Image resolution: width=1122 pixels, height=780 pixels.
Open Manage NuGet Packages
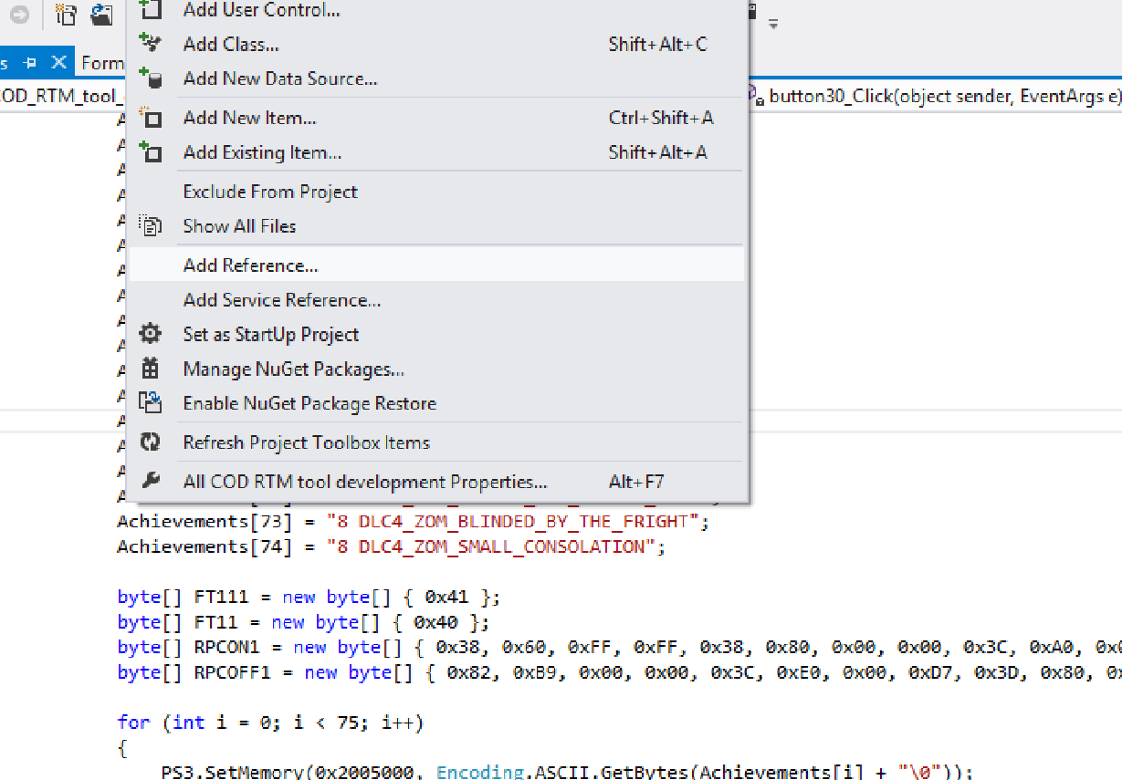point(436,369)
